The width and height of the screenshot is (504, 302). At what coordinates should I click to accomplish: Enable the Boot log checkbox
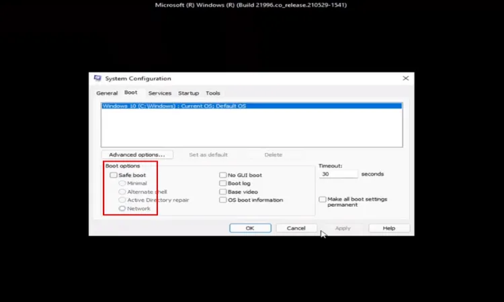pyautogui.click(x=222, y=183)
